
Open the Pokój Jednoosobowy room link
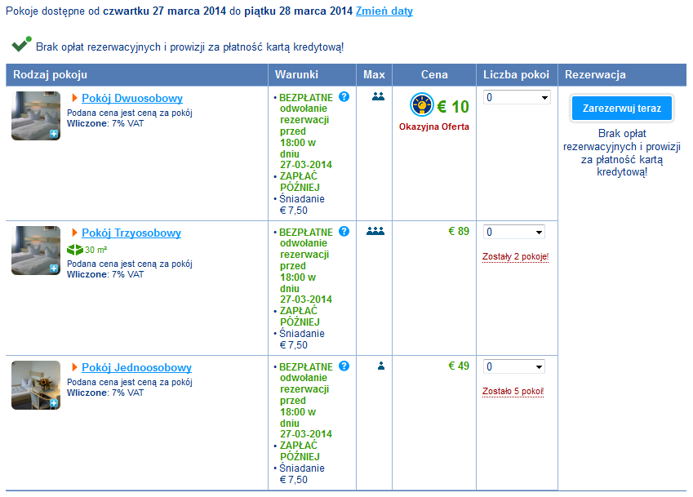click(136, 367)
